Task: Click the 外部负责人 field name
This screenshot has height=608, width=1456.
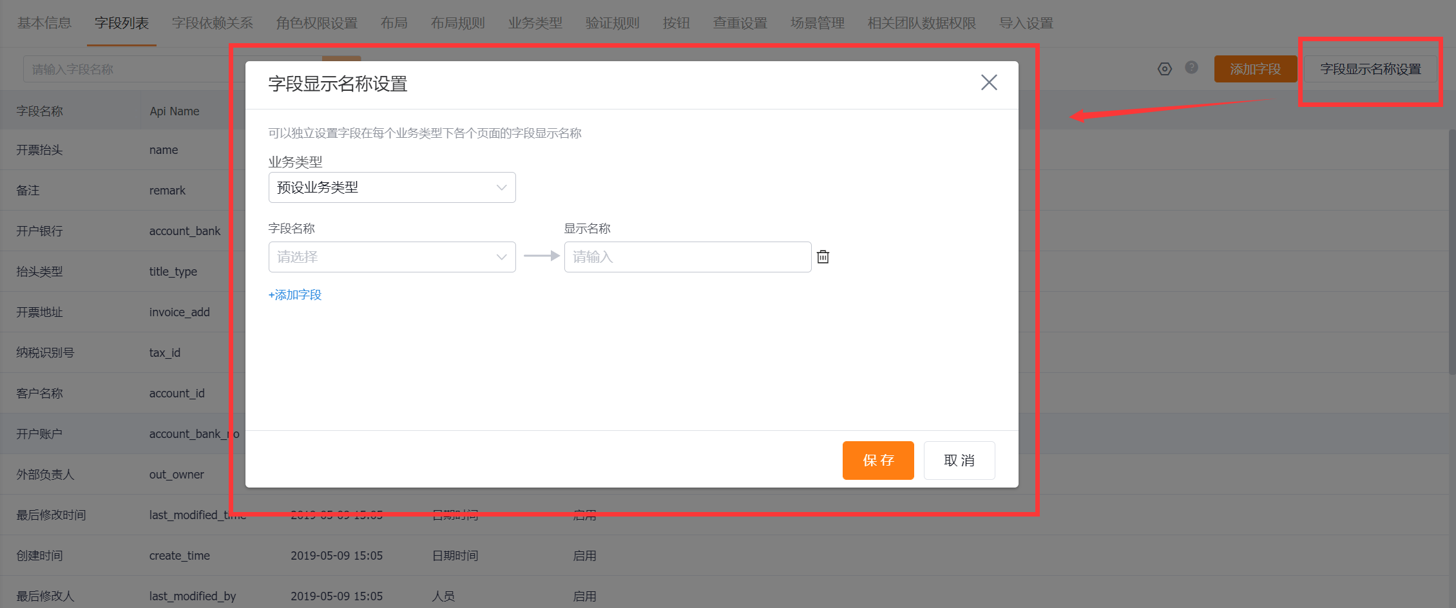Action: coord(46,475)
